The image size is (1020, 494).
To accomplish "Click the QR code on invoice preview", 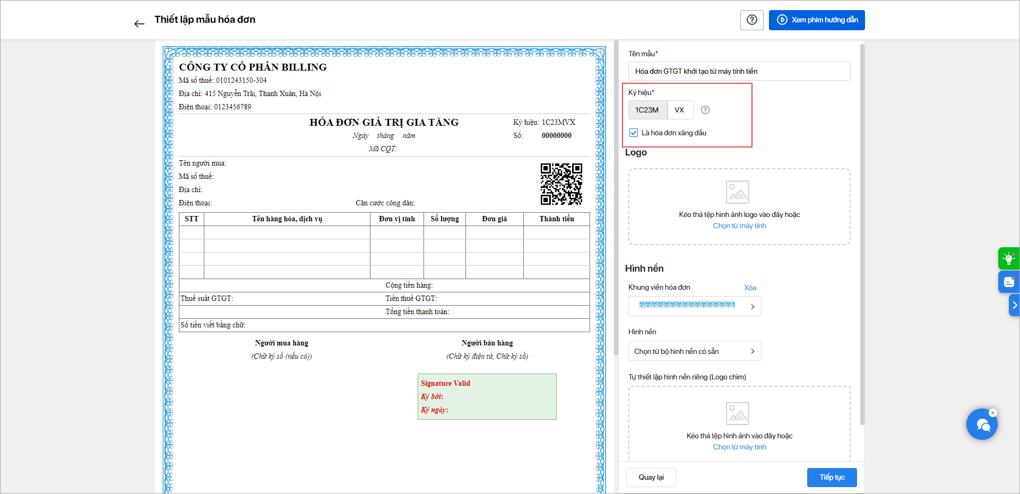I will (561, 184).
